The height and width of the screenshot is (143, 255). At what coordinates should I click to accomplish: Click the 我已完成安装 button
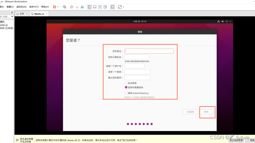(236, 140)
